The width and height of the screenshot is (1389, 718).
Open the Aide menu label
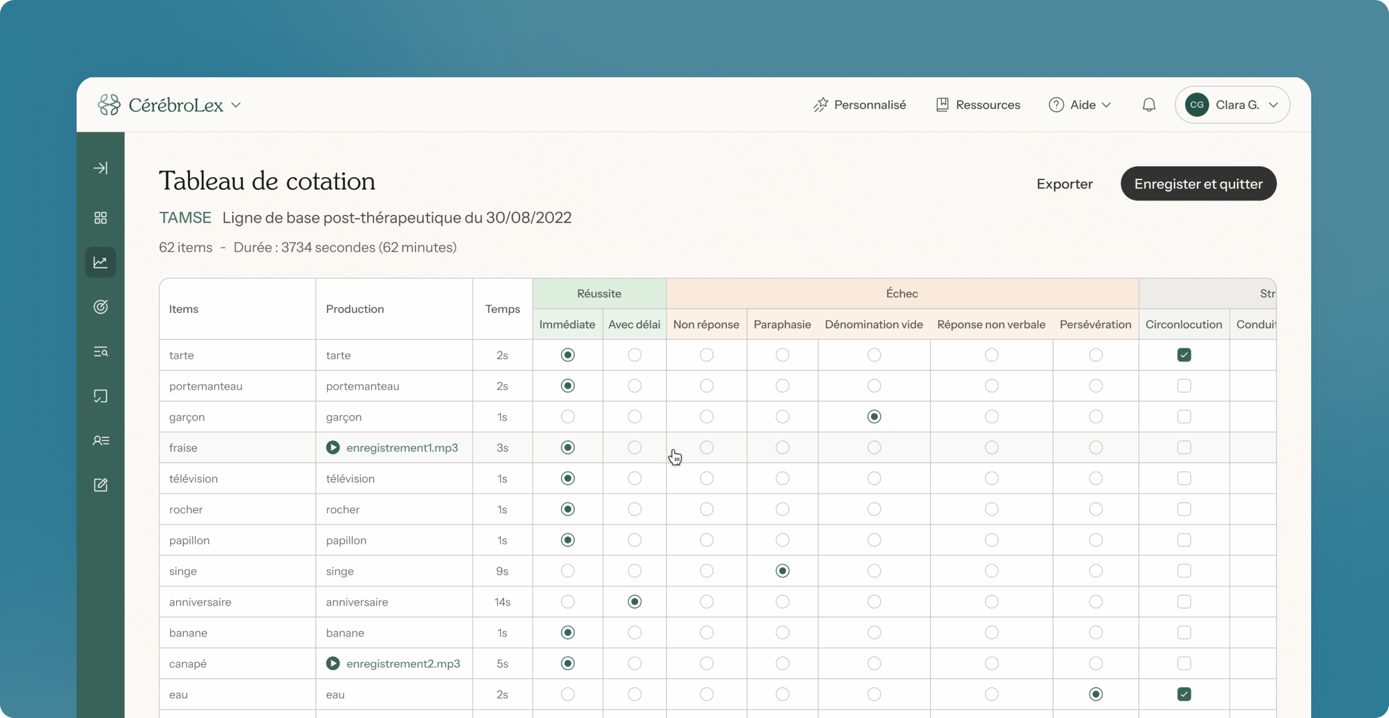1082,105
